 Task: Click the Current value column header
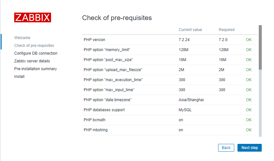click(x=190, y=30)
